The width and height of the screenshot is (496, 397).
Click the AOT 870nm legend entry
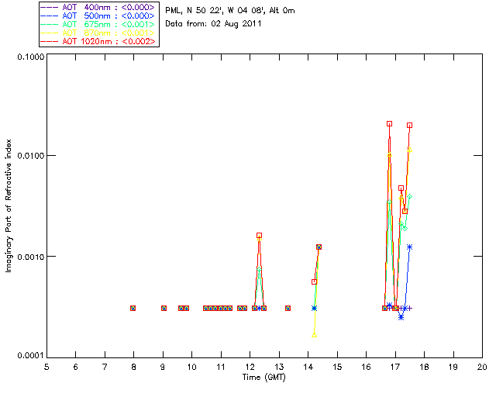(98, 33)
